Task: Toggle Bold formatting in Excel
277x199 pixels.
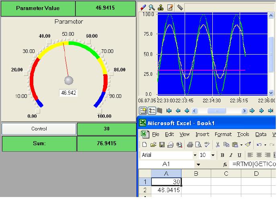Action: coord(222,155)
